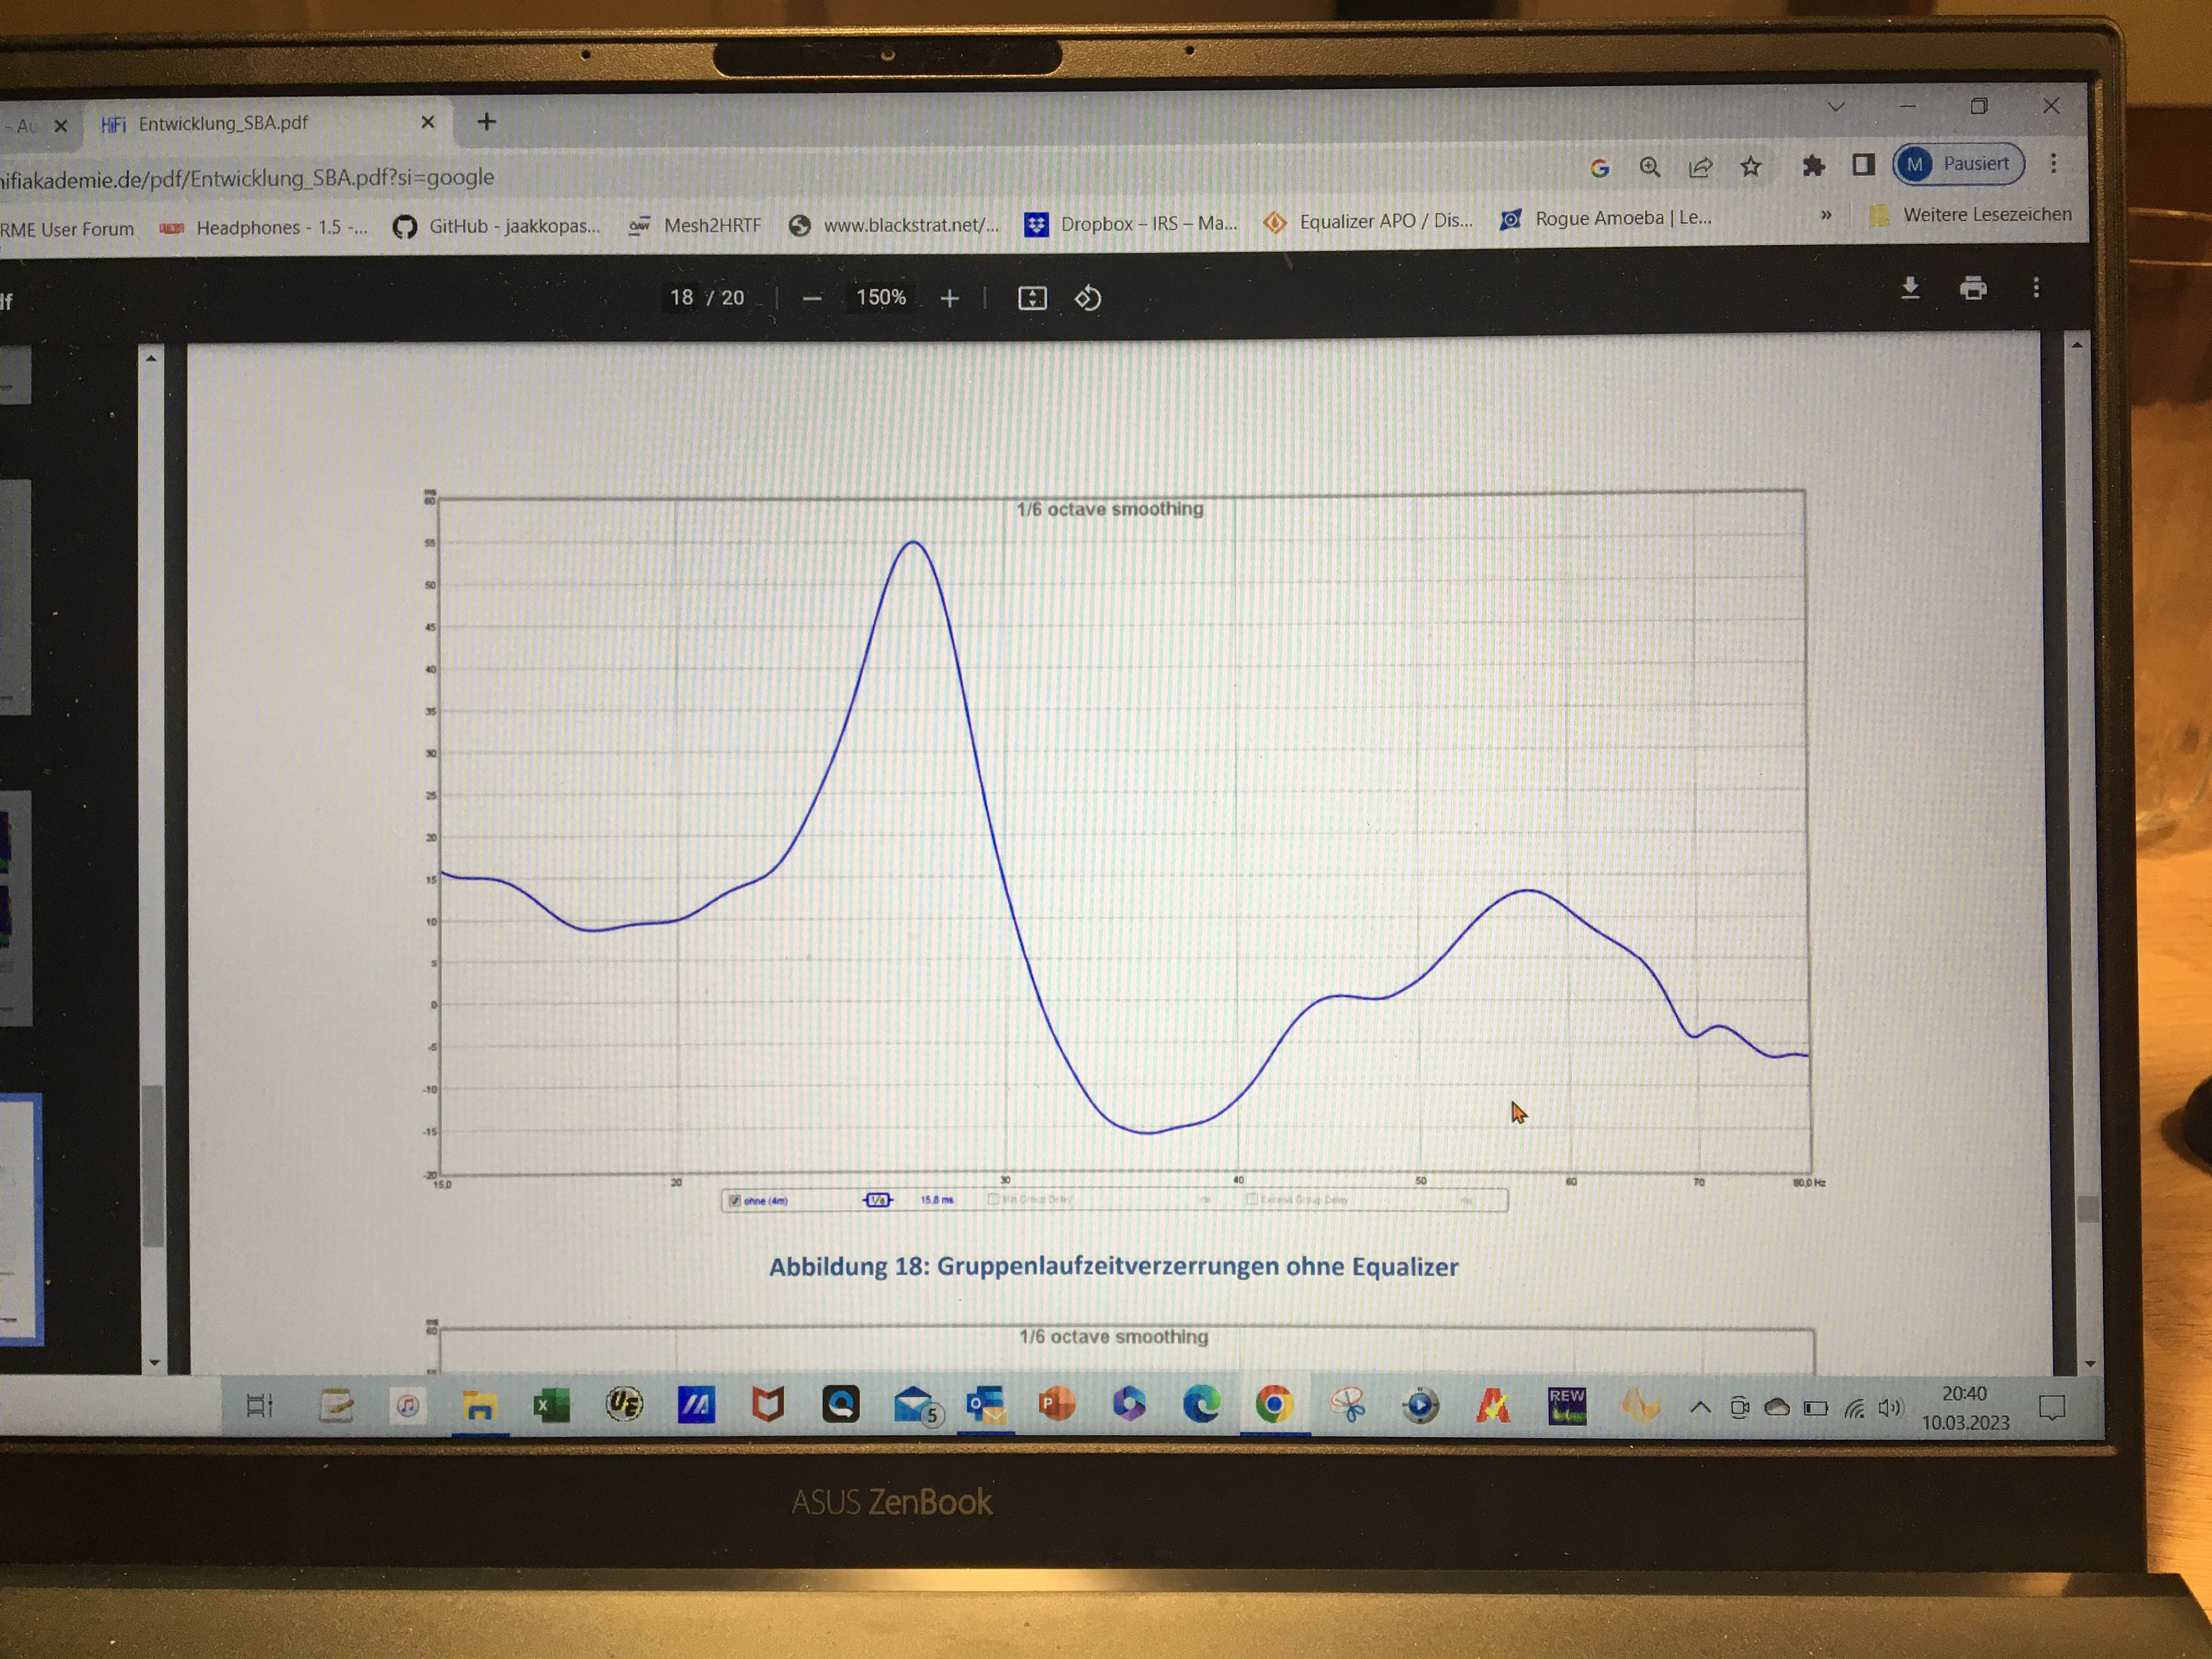
Task: Click thumbnail panel scroll up arrow
Action: (x=151, y=357)
